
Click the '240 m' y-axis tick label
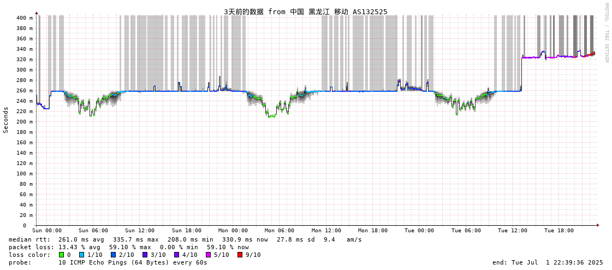(25, 101)
